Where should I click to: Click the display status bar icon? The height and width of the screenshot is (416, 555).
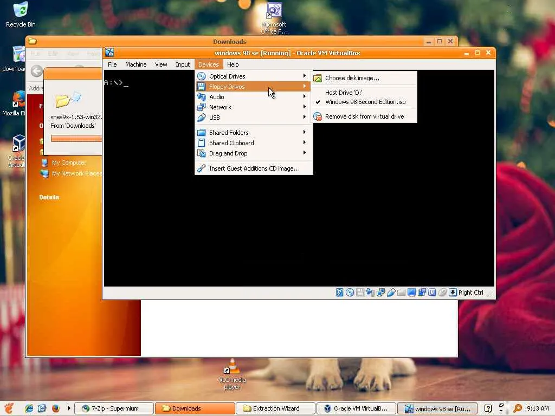411,292
